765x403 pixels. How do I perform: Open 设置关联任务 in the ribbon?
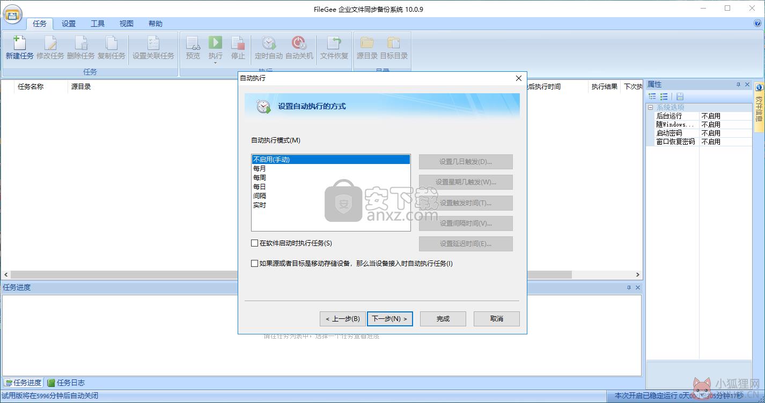(x=153, y=48)
